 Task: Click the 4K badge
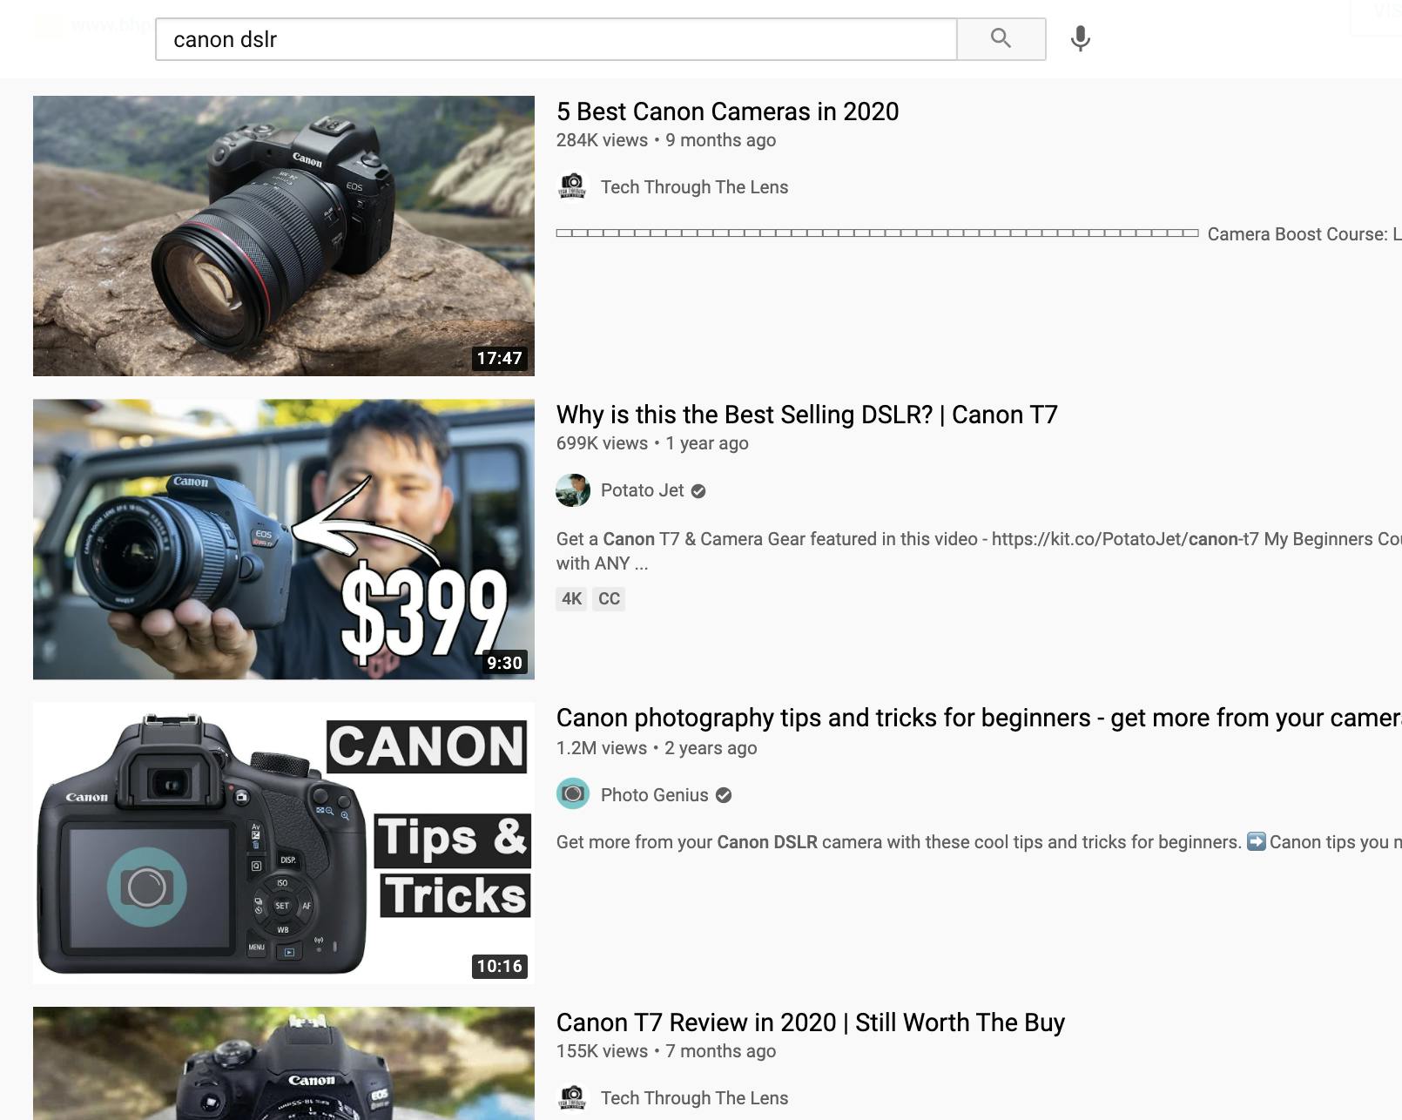click(x=571, y=598)
